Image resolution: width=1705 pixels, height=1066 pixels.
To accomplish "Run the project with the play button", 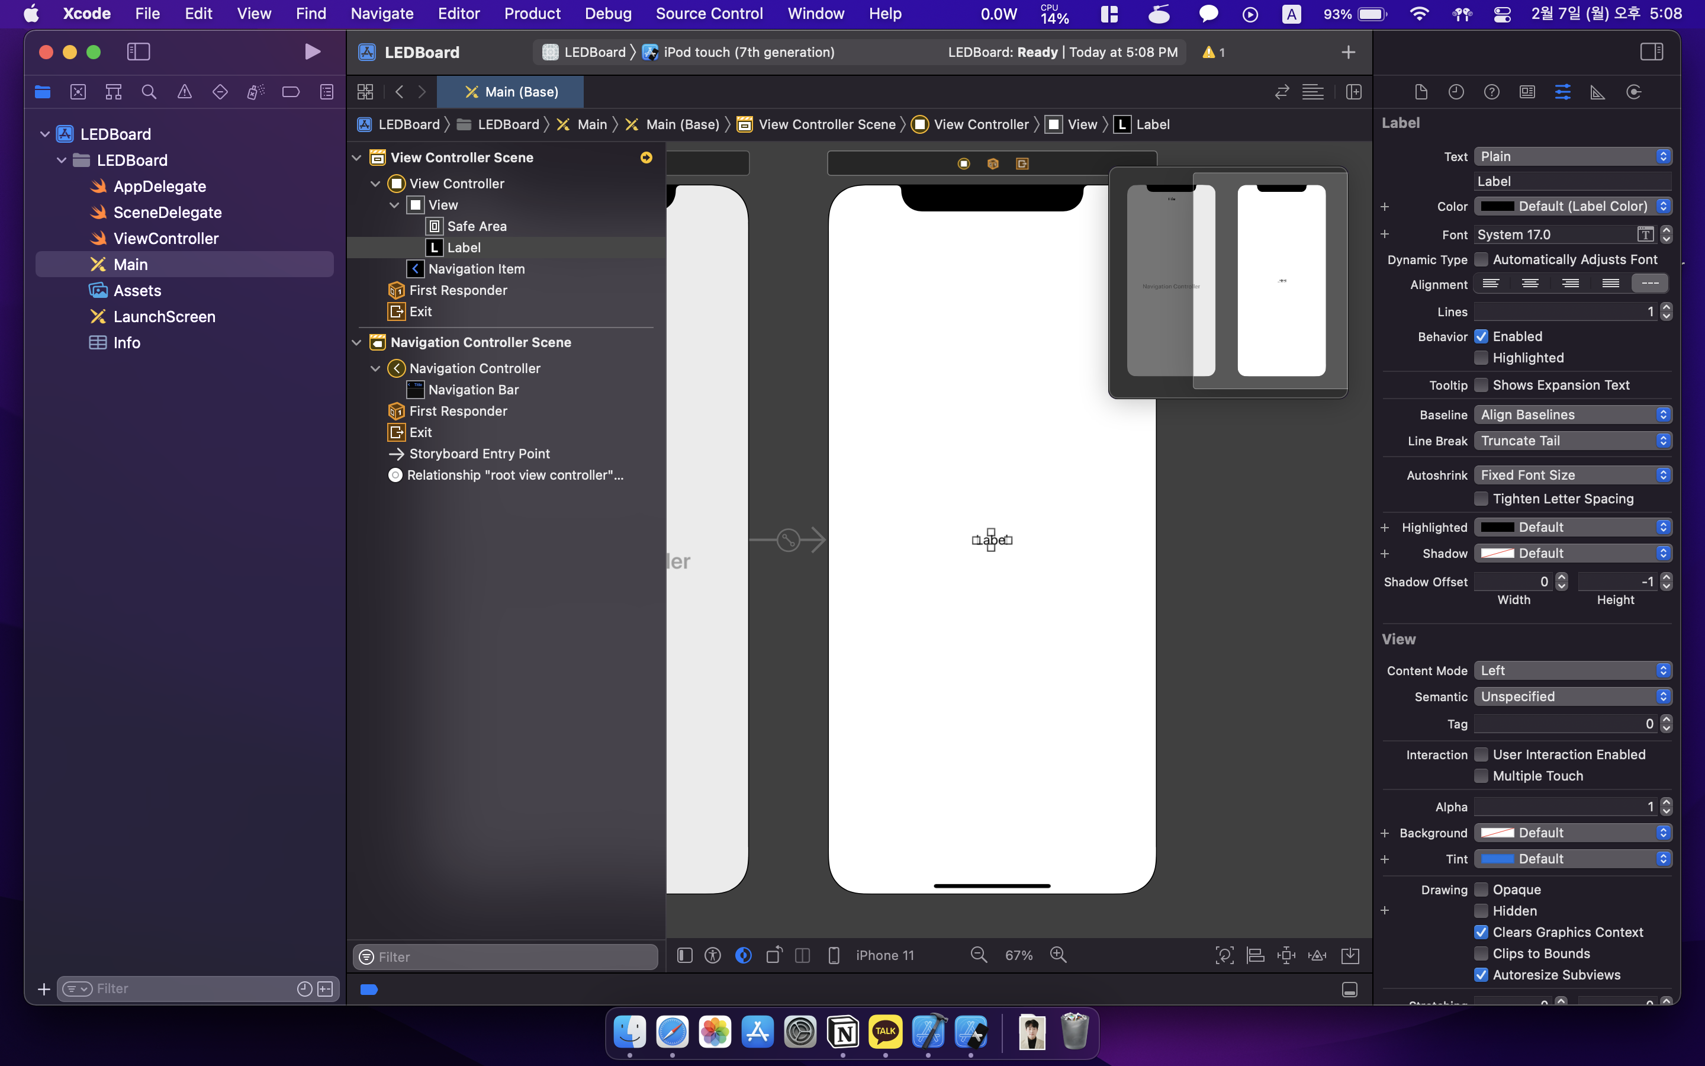I will 312,52.
